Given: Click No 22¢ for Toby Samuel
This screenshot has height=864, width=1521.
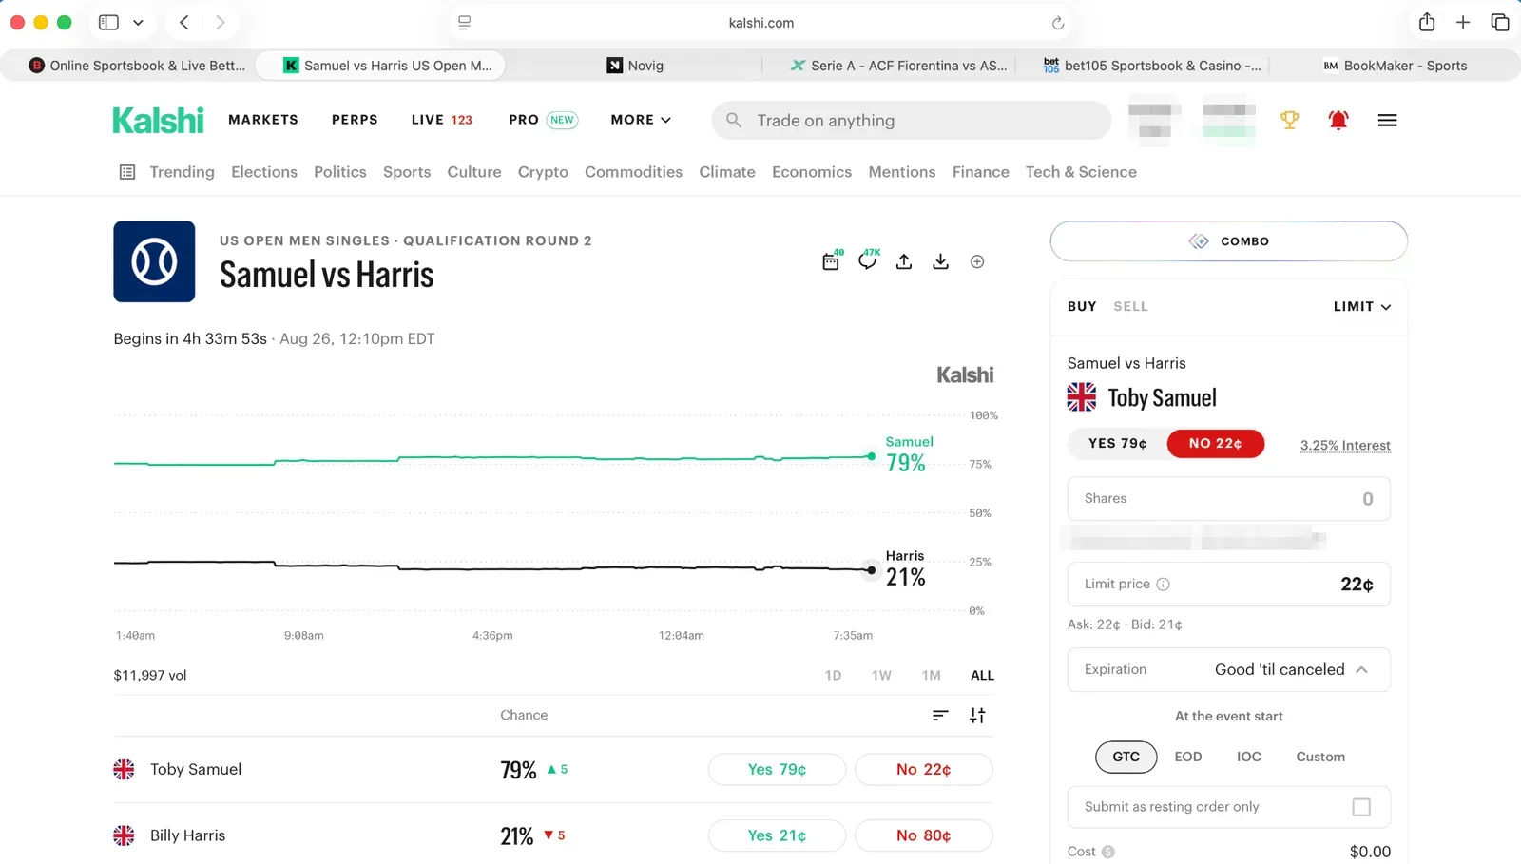Looking at the screenshot, I should [x=923, y=770].
